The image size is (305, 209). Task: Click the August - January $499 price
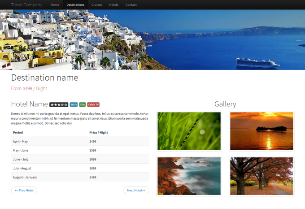[93, 177]
